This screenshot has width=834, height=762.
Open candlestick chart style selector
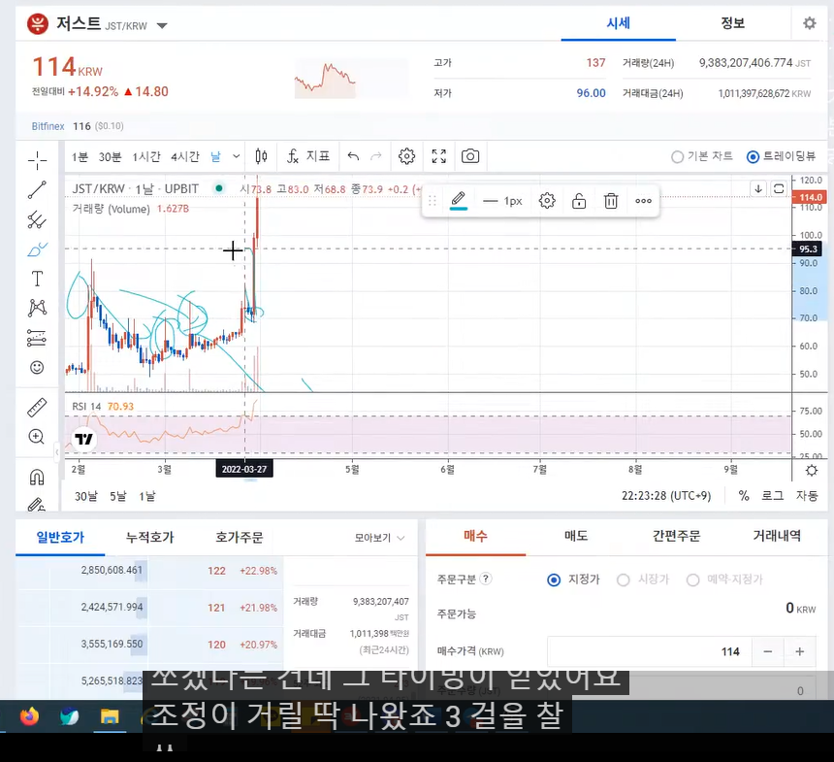click(261, 156)
